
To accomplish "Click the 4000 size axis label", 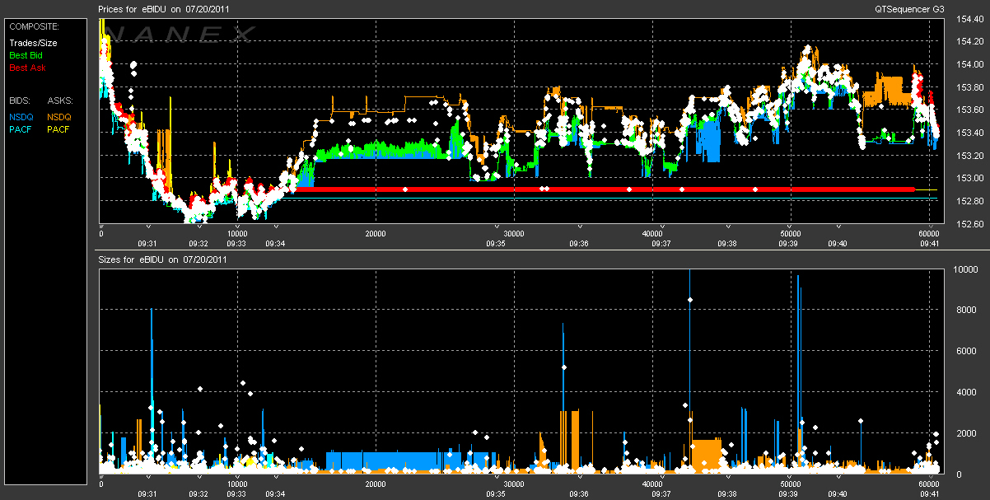I will pyautogui.click(x=964, y=393).
